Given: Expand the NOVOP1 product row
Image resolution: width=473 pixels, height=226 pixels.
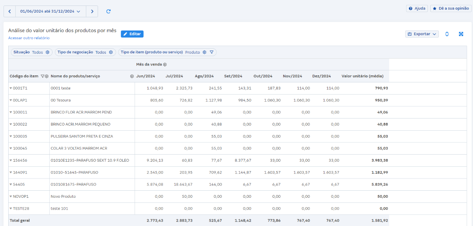Looking at the screenshot, I should 11,197.
